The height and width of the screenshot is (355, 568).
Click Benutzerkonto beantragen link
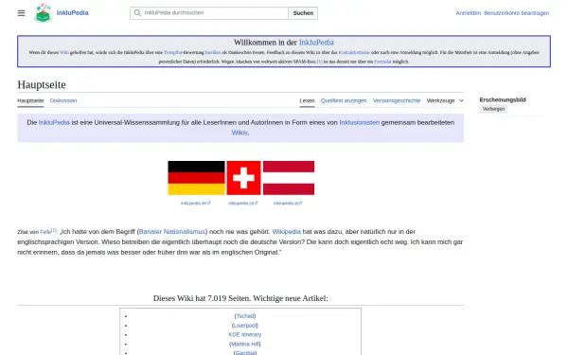pyautogui.click(x=516, y=13)
